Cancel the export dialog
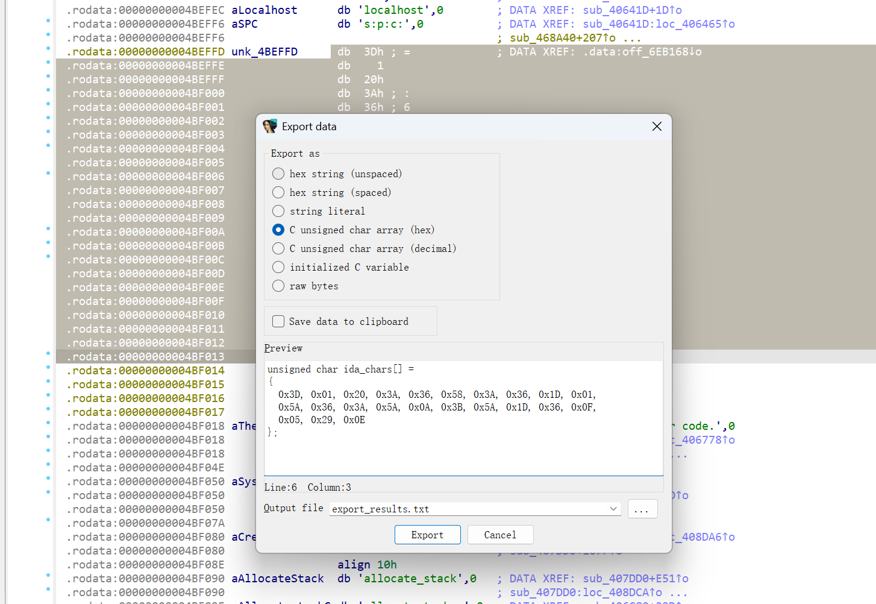This screenshot has width=876, height=604. pos(499,535)
